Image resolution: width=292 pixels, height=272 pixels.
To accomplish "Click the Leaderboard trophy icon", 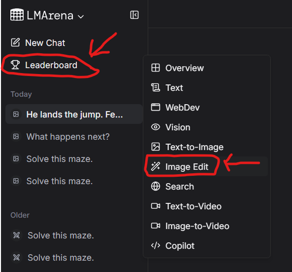I will click(x=15, y=65).
